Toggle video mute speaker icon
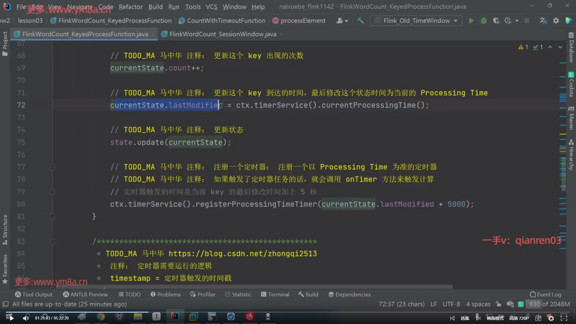The height and width of the screenshot is (324, 576). tap(26, 318)
